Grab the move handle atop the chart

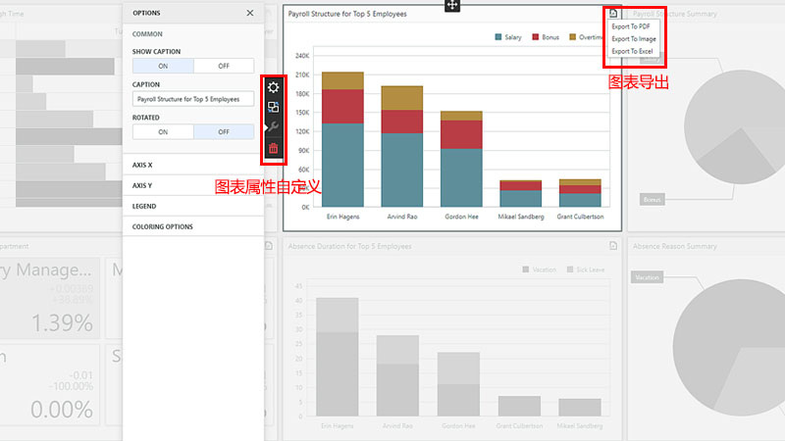pyautogui.click(x=452, y=6)
